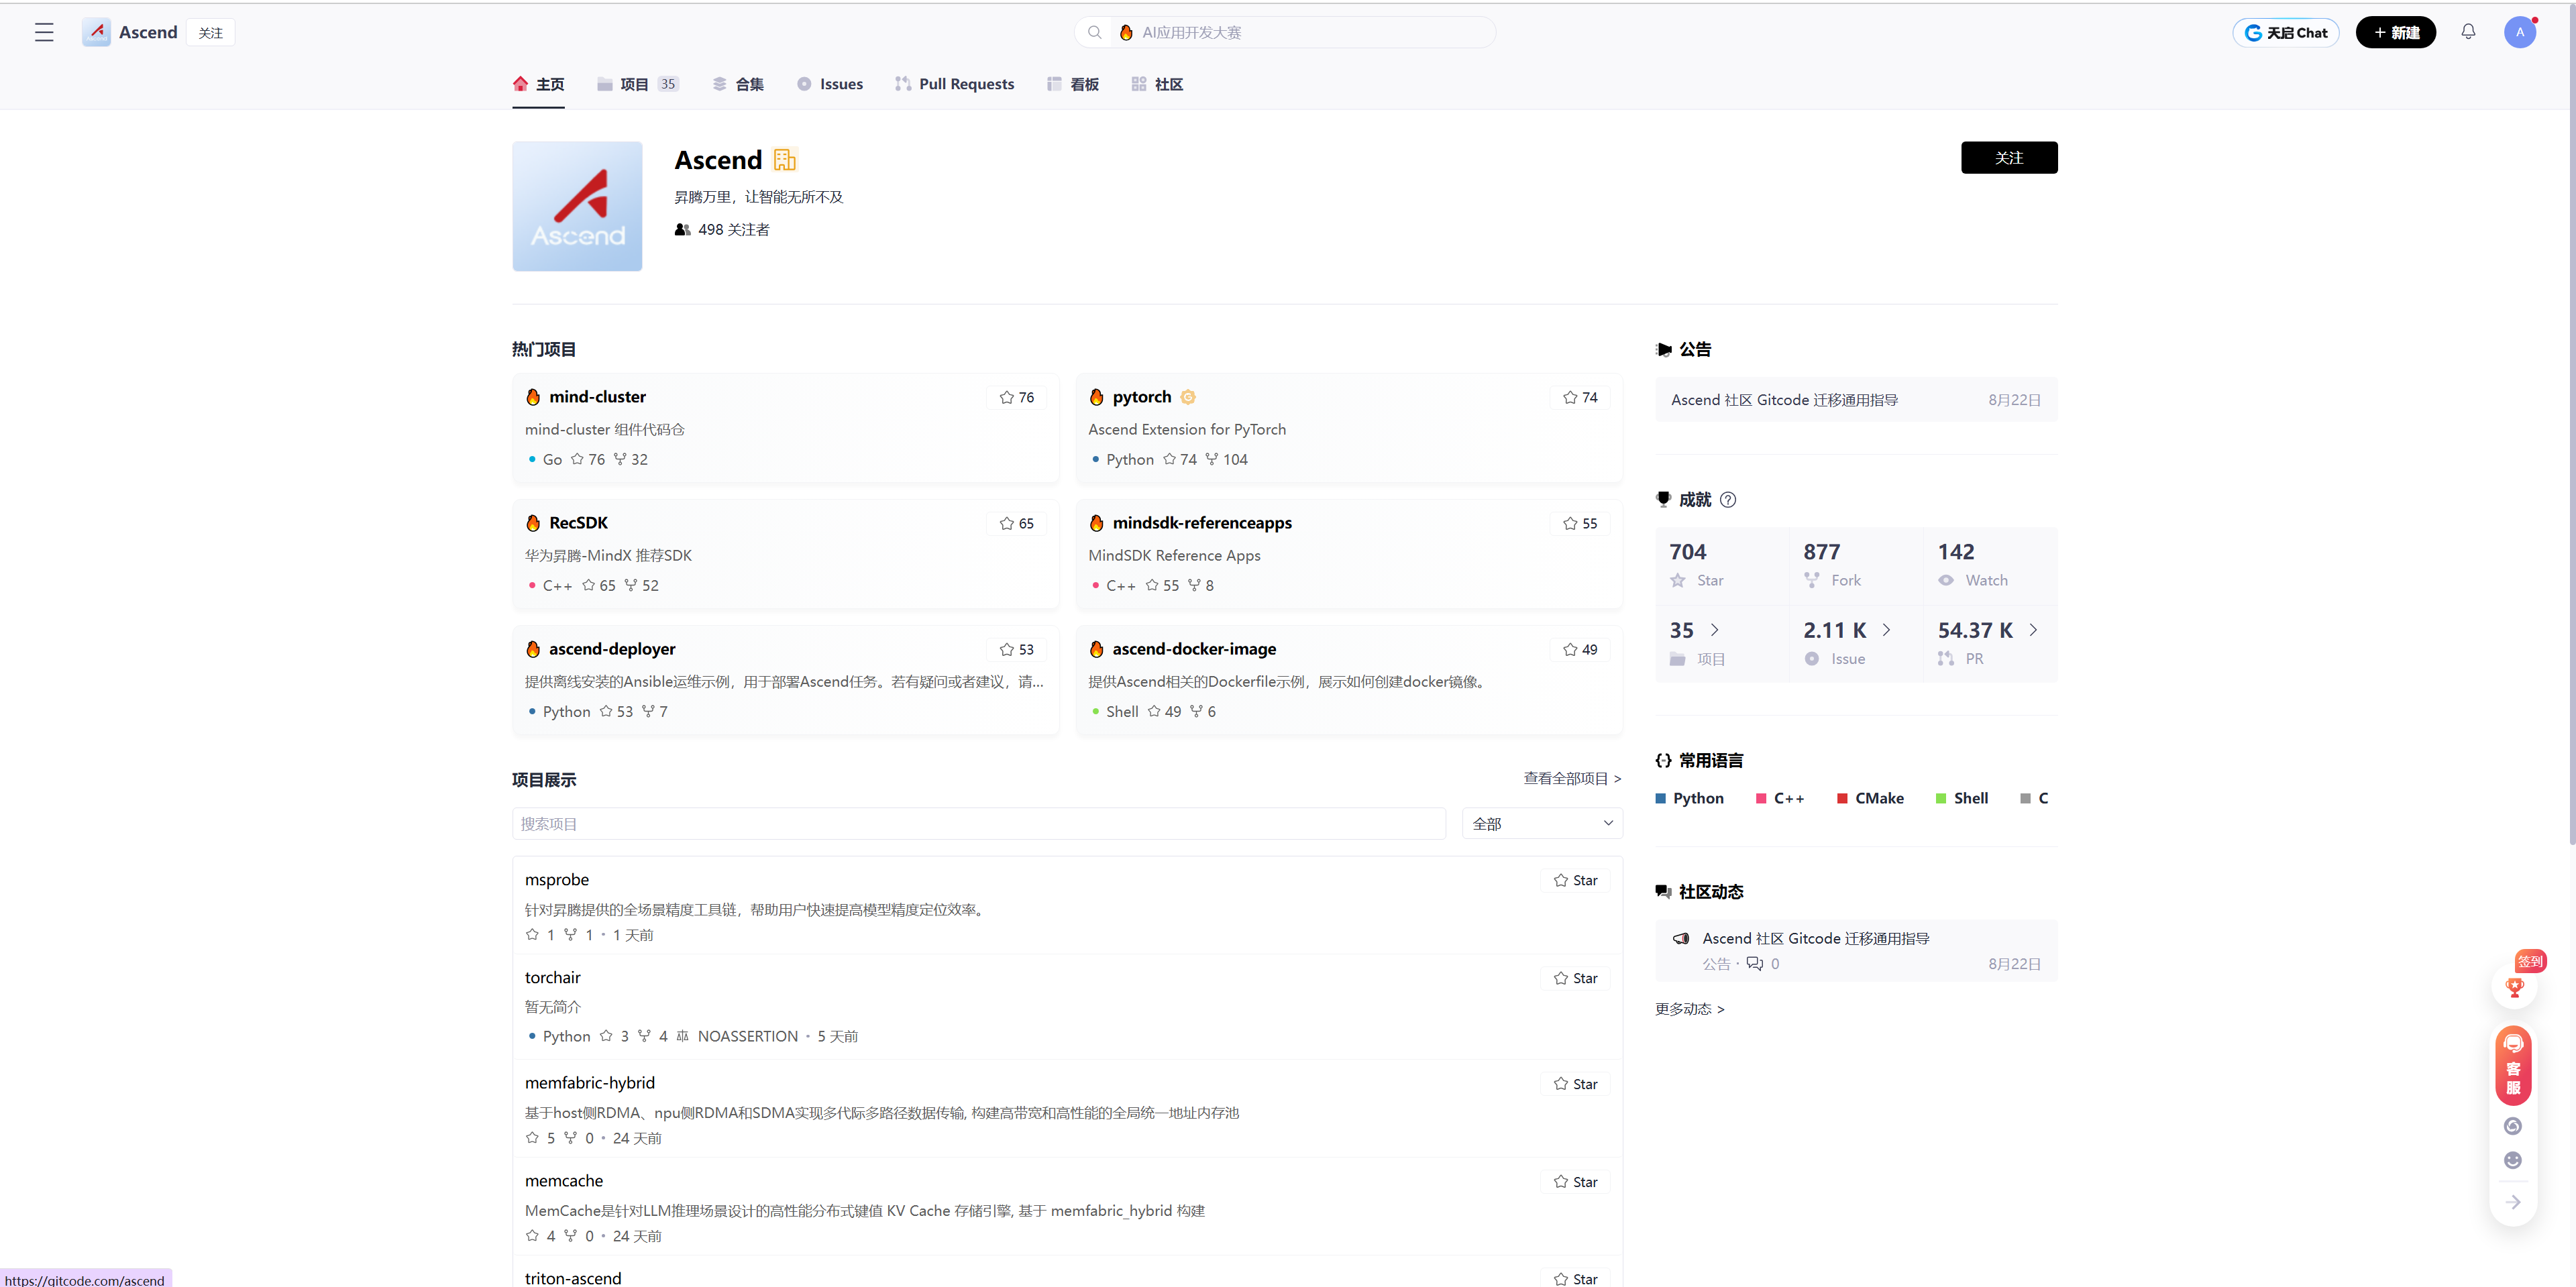The width and height of the screenshot is (2576, 1287).
Task: Click the red customer service icon
Action: pyautogui.click(x=2513, y=1065)
